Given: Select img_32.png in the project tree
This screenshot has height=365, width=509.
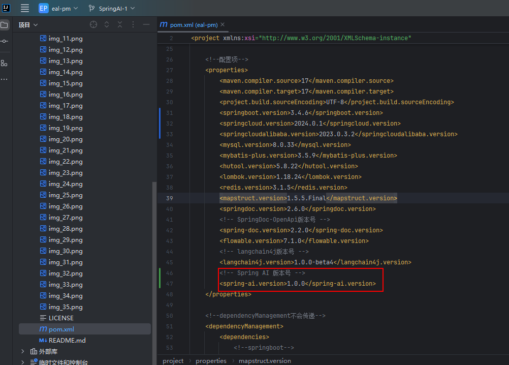Looking at the screenshot, I should (x=66, y=273).
